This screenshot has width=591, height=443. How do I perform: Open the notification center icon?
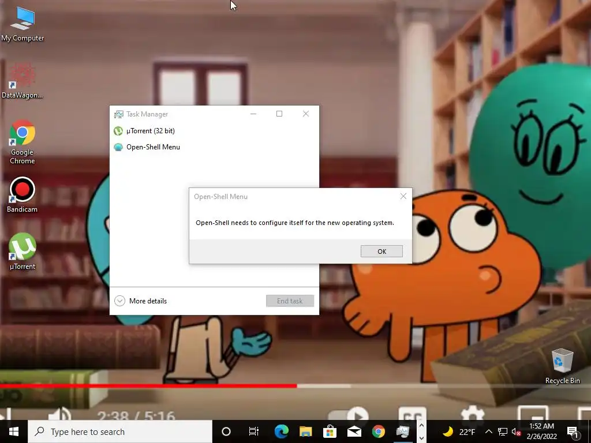point(573,431)
